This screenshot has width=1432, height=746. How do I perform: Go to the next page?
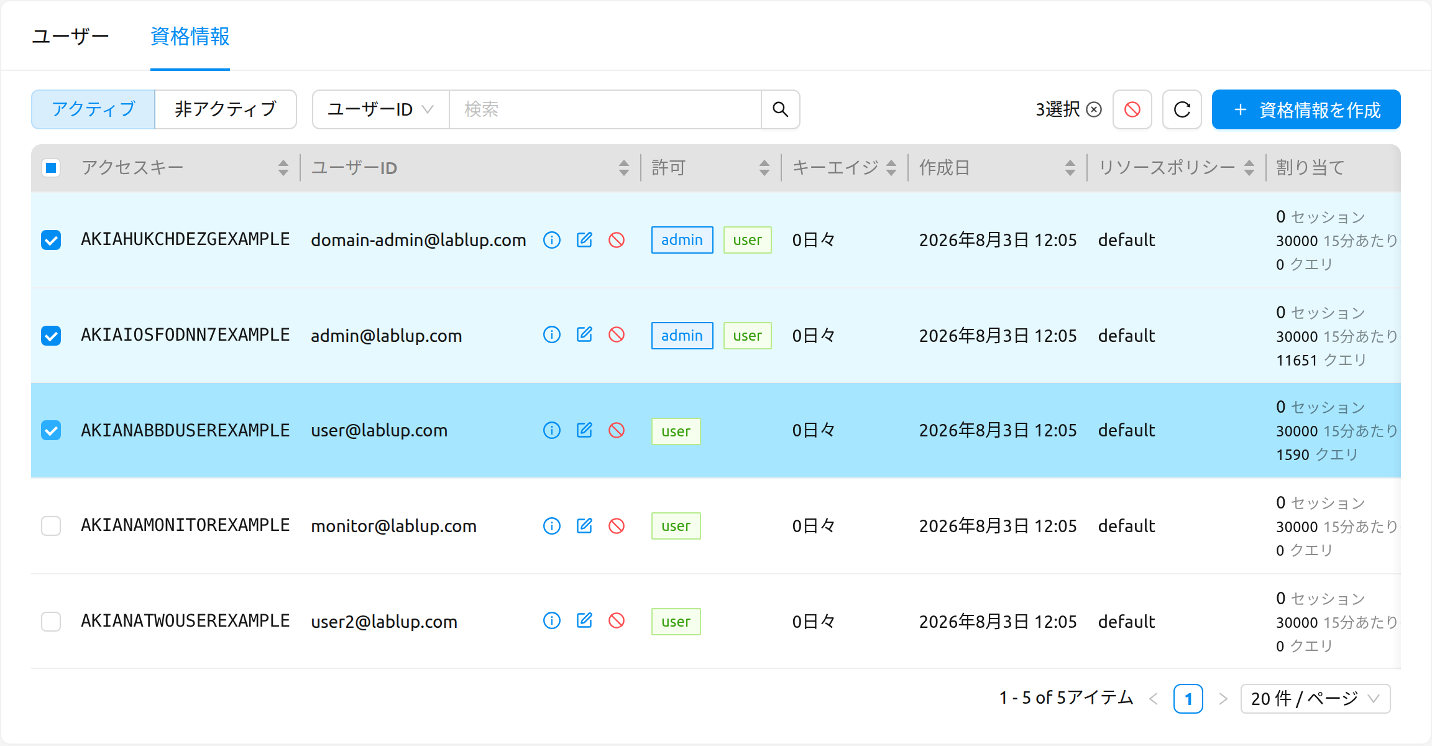(1223, 699)
